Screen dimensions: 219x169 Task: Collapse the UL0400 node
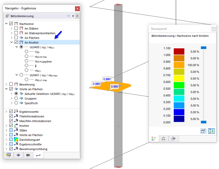[x=17, y=47]
